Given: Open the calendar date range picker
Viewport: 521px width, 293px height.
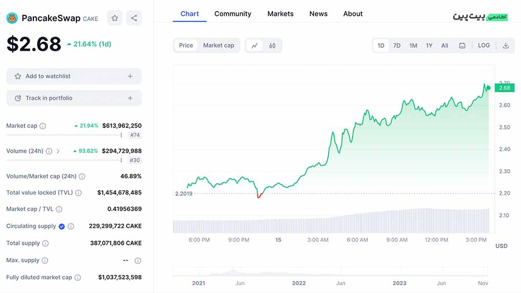Looking at the screenshot, I should click(462, 45).
